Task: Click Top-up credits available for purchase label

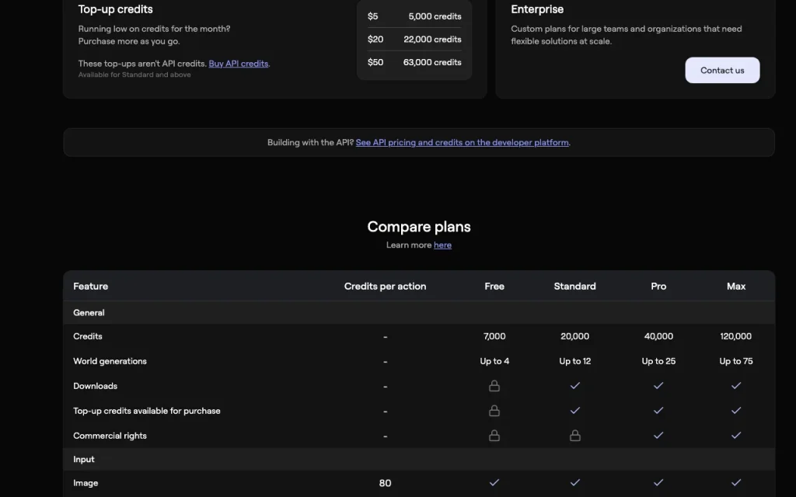Action: 147,411
